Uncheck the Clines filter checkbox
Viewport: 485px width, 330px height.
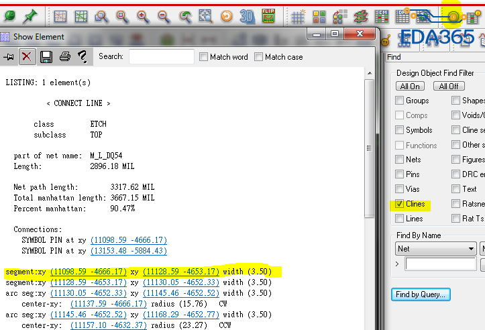point(399,204)
